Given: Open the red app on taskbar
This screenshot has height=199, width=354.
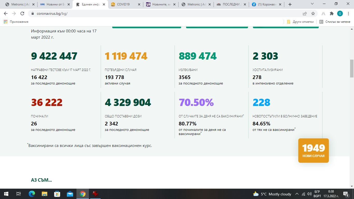Looking at the screenshot, I should point(95,194).
